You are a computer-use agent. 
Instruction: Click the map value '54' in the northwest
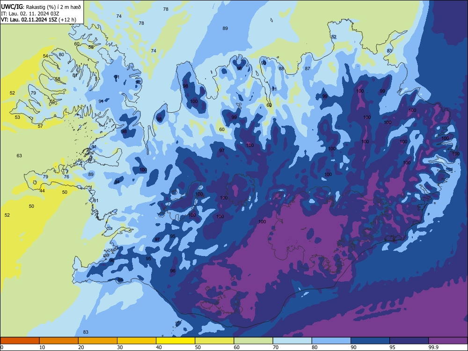[x=45, y=56]
